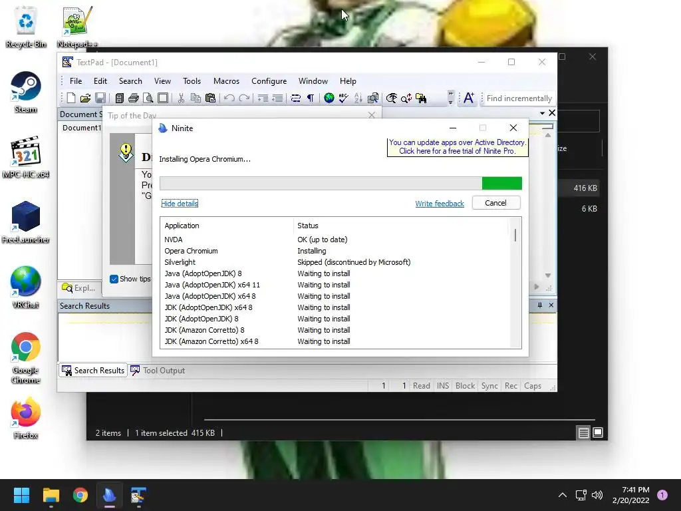Close the Tip of the Day dialog

(x=372, y=115)
